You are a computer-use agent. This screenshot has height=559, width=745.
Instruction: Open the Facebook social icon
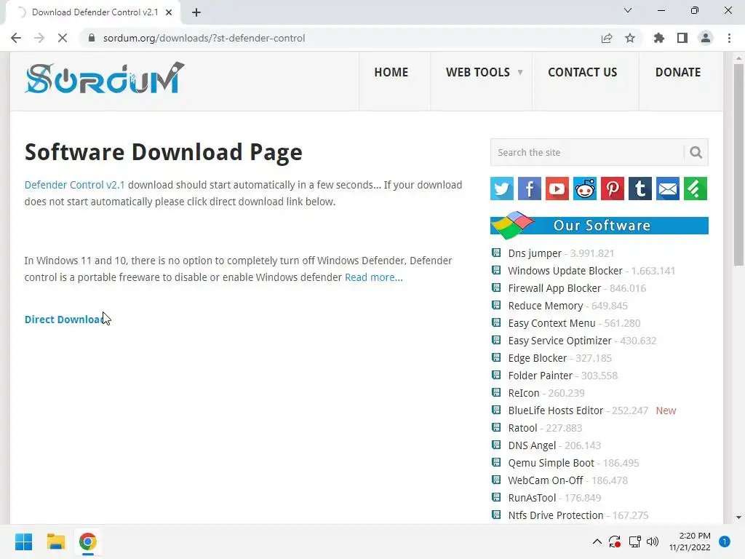pos(530,189)
